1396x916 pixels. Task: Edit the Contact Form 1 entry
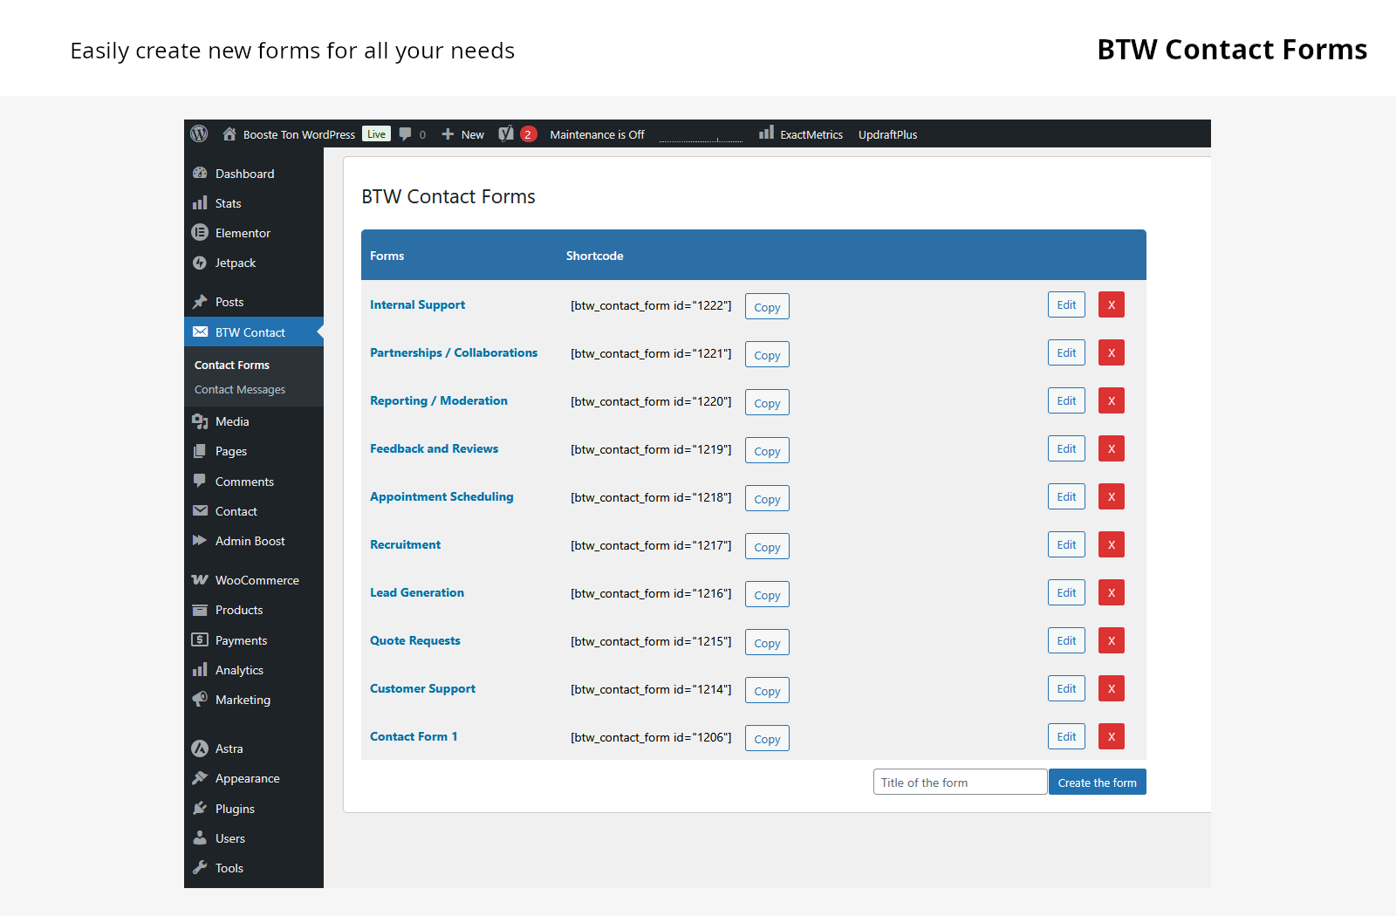[x=1066, y=736]
